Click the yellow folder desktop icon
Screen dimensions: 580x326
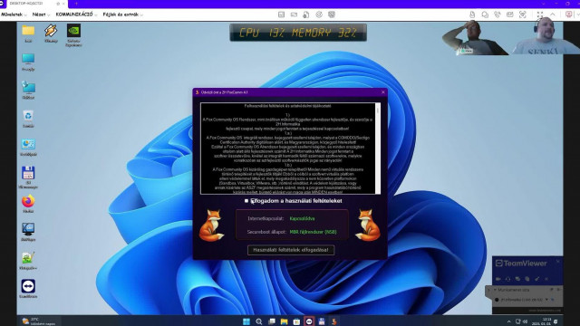pyautogui.click(x=28, y=34)
